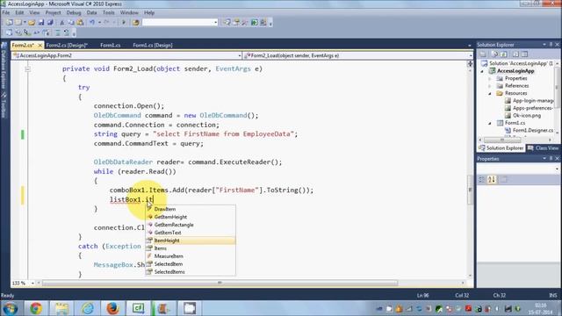Select Form1.Designer.cs in Solution Explorer
This screenshot has width=562, height=316.
(x=533, y=130)
